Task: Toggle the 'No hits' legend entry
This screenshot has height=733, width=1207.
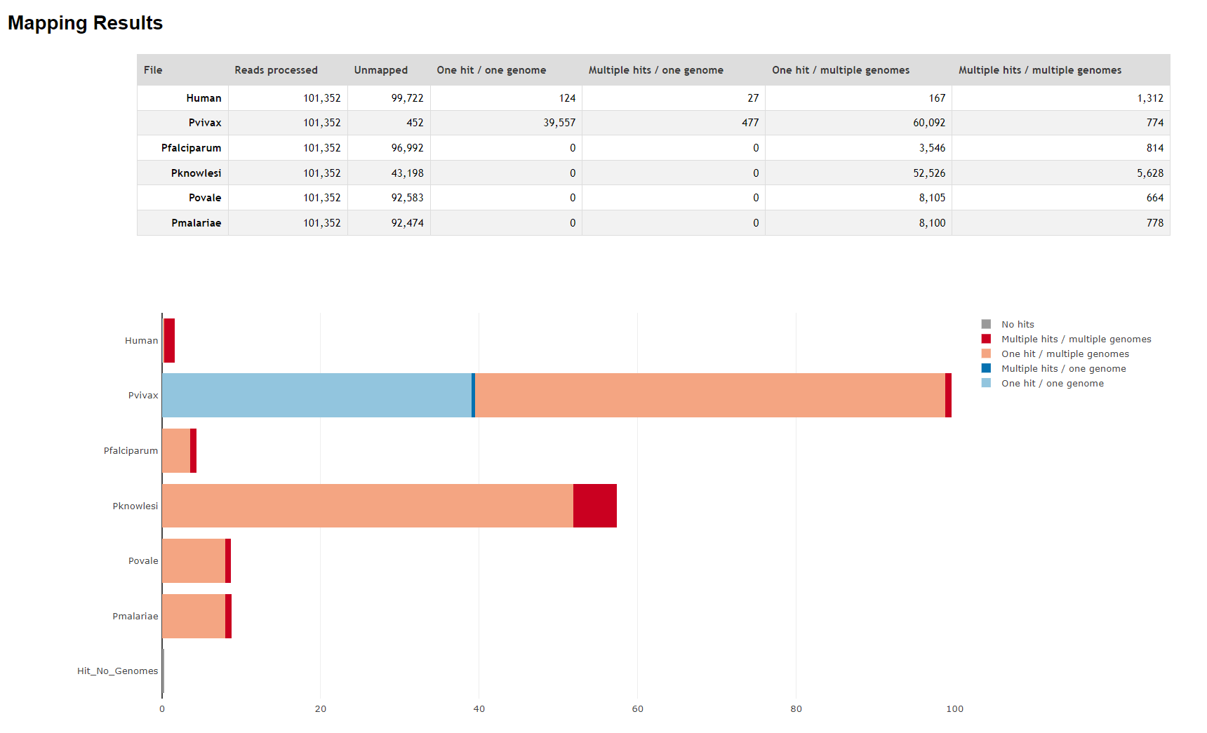Action: (x=1017, y=324)
